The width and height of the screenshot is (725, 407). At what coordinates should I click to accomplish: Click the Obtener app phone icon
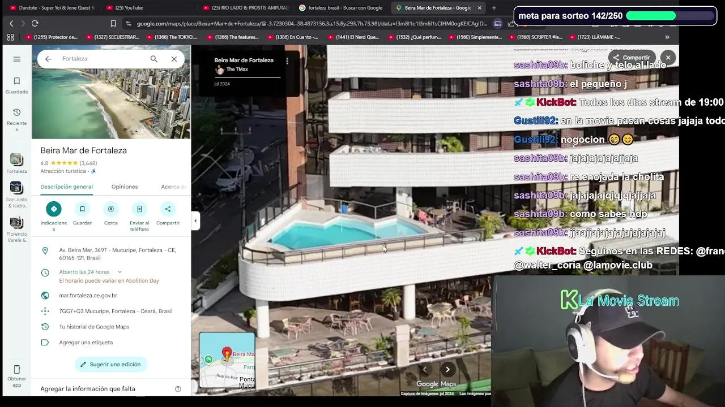click(x=17, y=369)
